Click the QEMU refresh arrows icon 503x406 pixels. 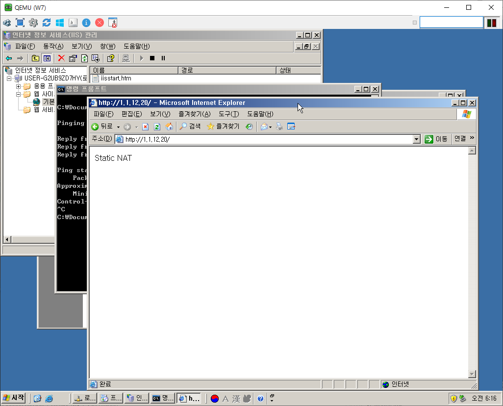pyautogui.click(x=47, y=23)
